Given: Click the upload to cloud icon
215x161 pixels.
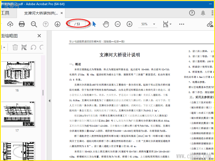Looking at the screenshot, I should coord(10,24).
